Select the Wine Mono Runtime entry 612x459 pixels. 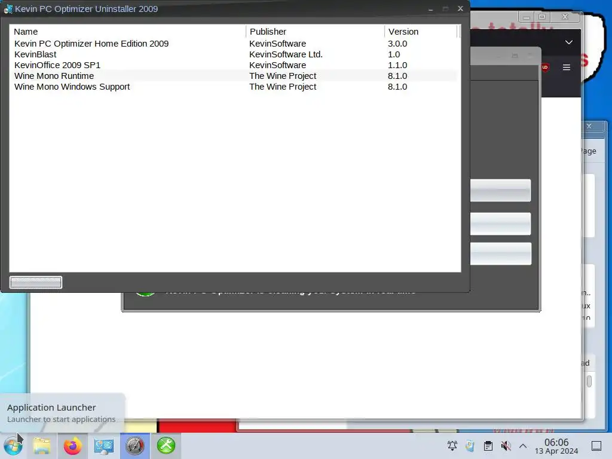[234, 76]
